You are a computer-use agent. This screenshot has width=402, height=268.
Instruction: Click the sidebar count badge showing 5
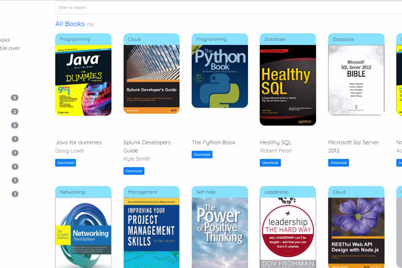[15, 98]
